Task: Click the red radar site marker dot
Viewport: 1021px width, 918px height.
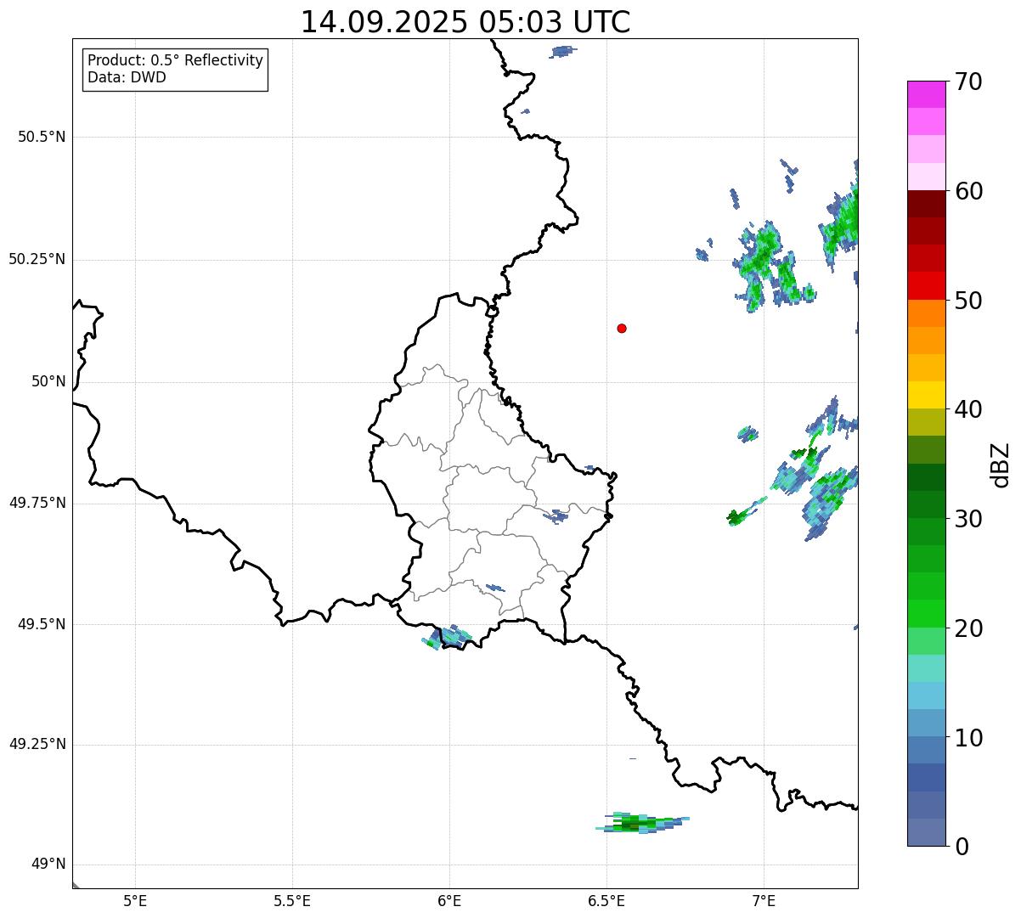Action: (622, 328)
